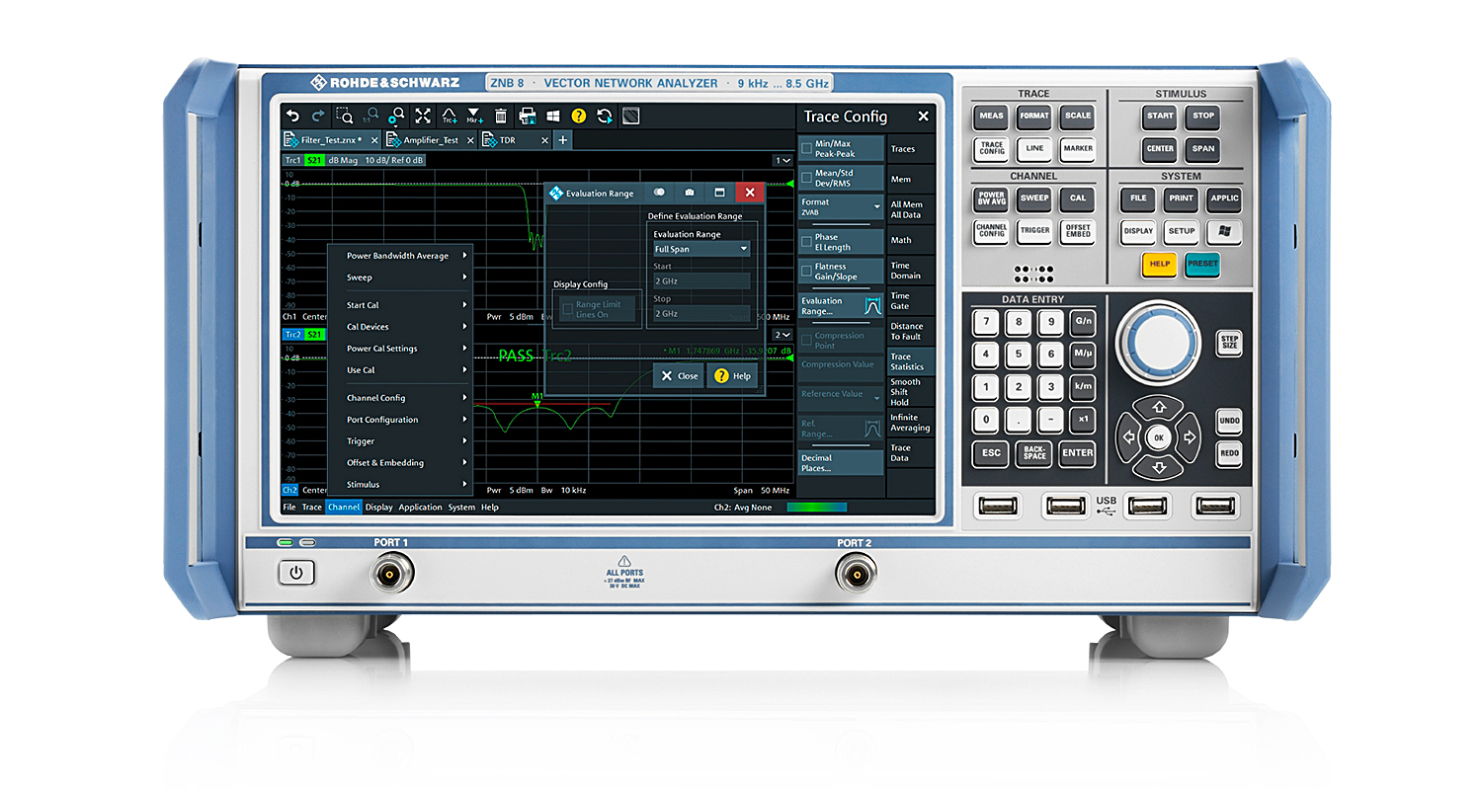Click the green PRESET hardware key
This screenshot has width=1482, height=790.
1202,264
